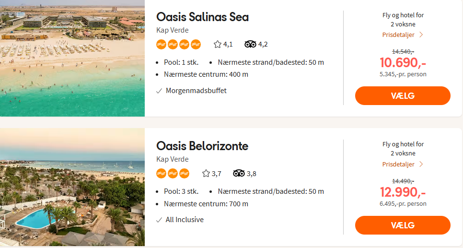View the Oasis Belorizonte pool photo

(72, 187)
